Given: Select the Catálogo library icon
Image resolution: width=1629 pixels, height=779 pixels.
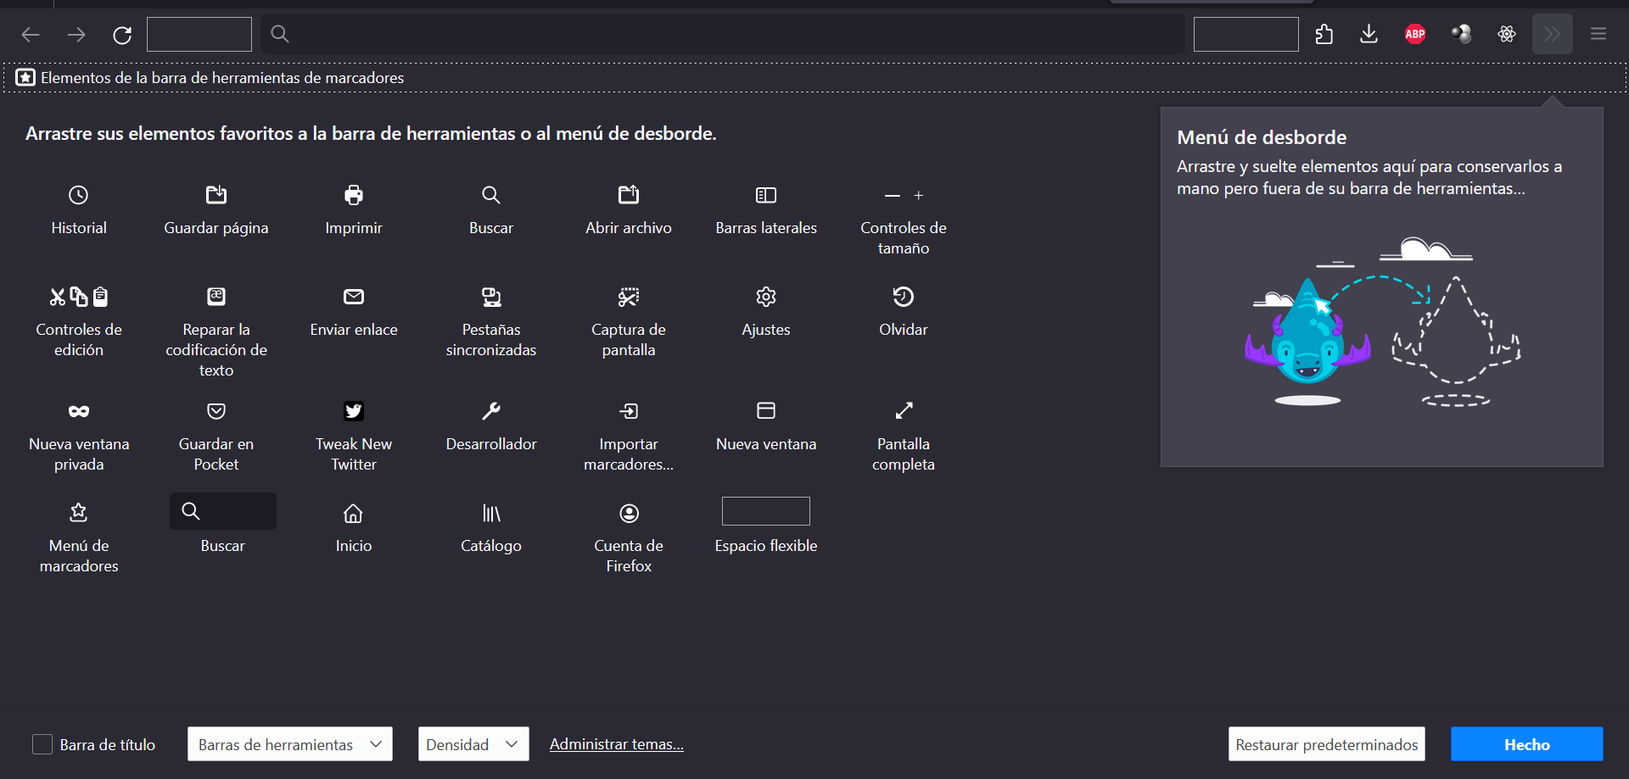Looking at the screenshot, I should pos(491,513).
